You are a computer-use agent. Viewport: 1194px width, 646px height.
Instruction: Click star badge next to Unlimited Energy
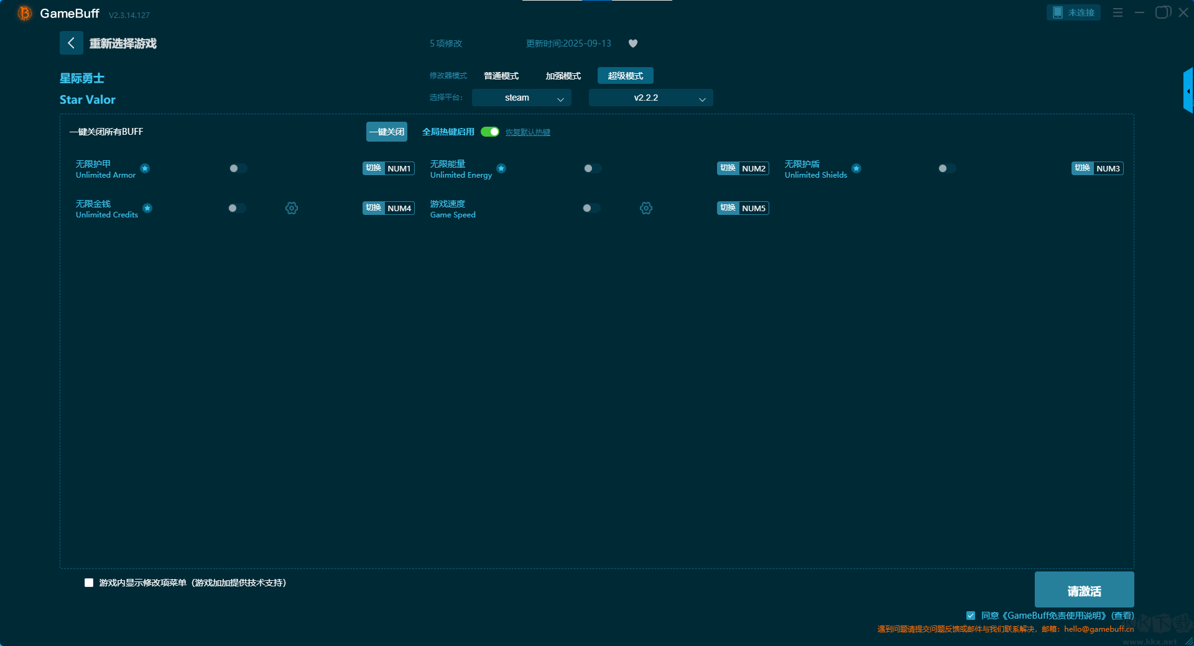click(501, 168)
